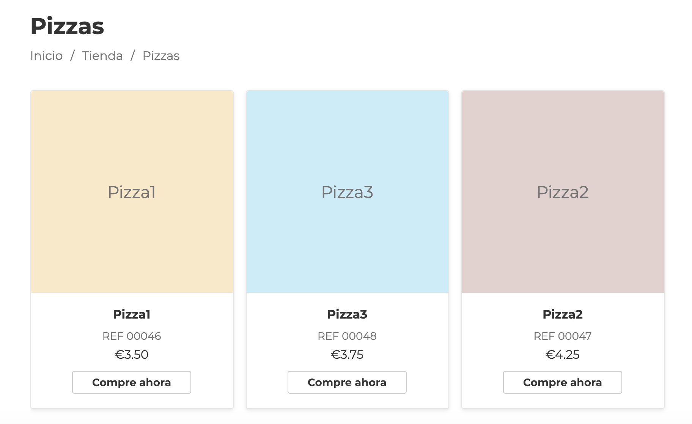Select the REF 00046 reference text

[132, 336]
